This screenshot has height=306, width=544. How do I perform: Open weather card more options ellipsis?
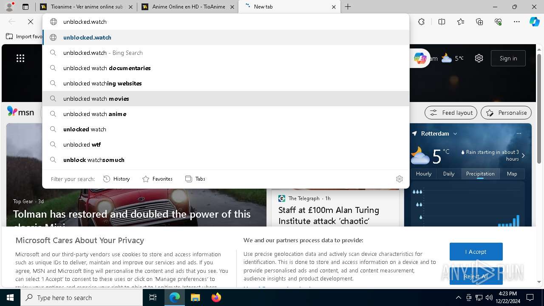pos(518,133)
